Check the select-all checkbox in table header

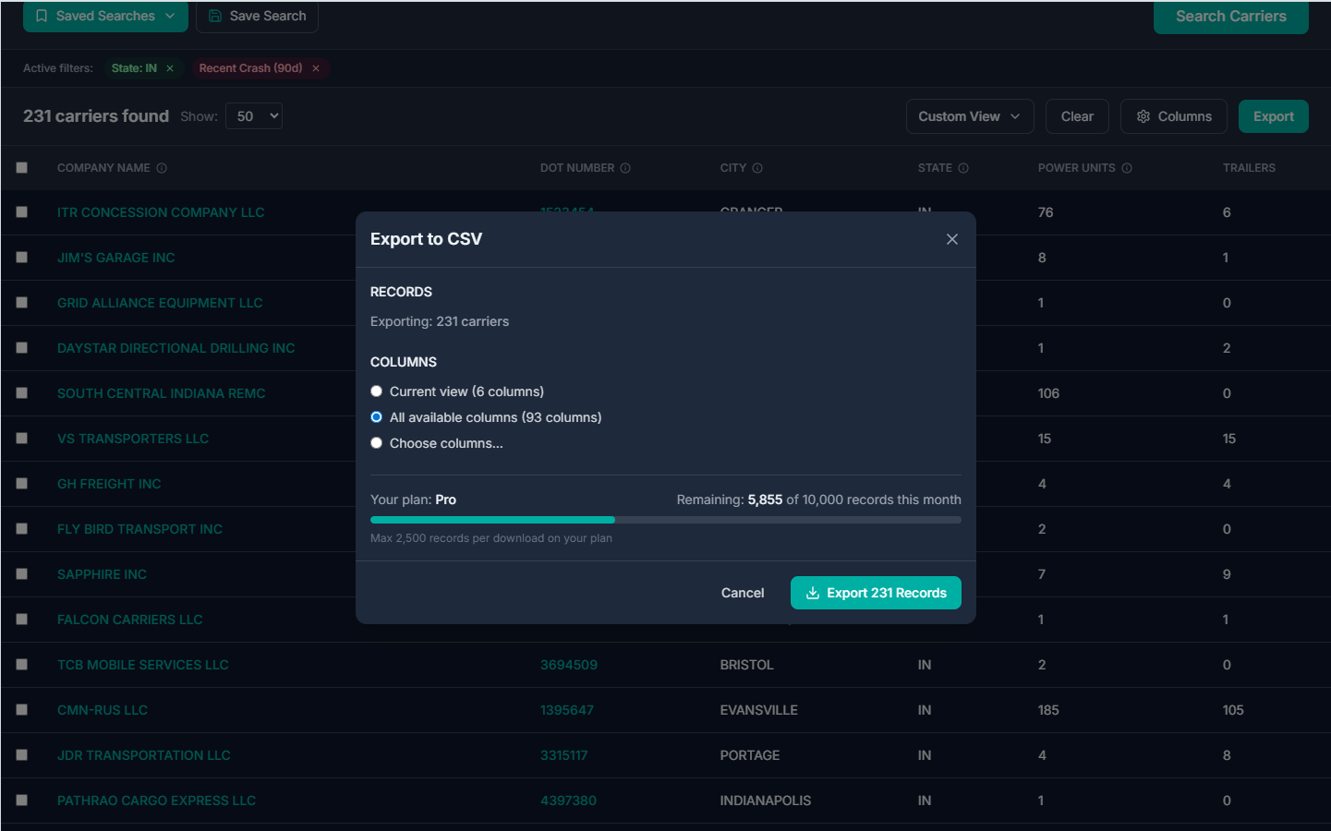point(22,167)
